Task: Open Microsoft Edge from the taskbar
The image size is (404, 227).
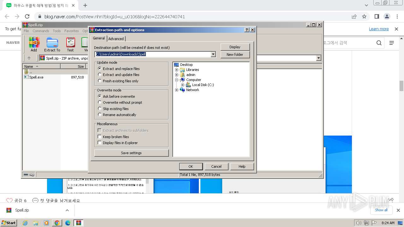Action: [68, 223]
